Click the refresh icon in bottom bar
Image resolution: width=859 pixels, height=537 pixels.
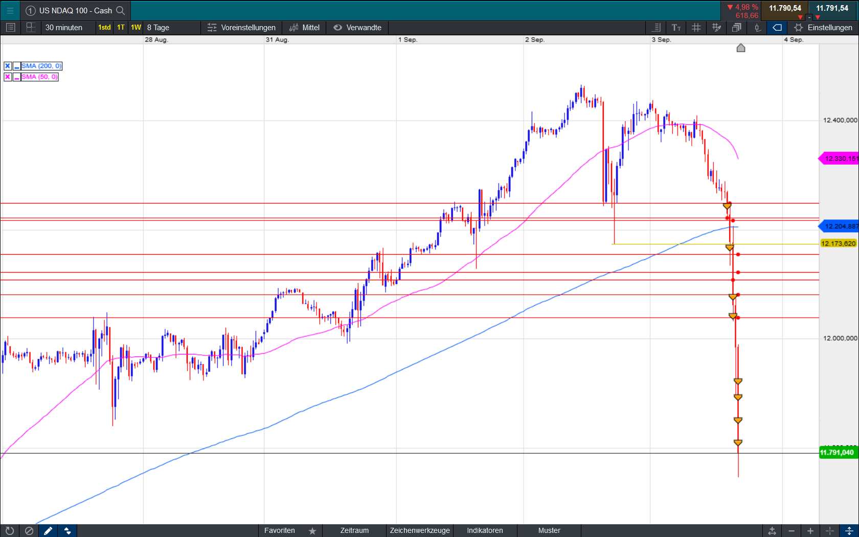(x=10, y=531)
